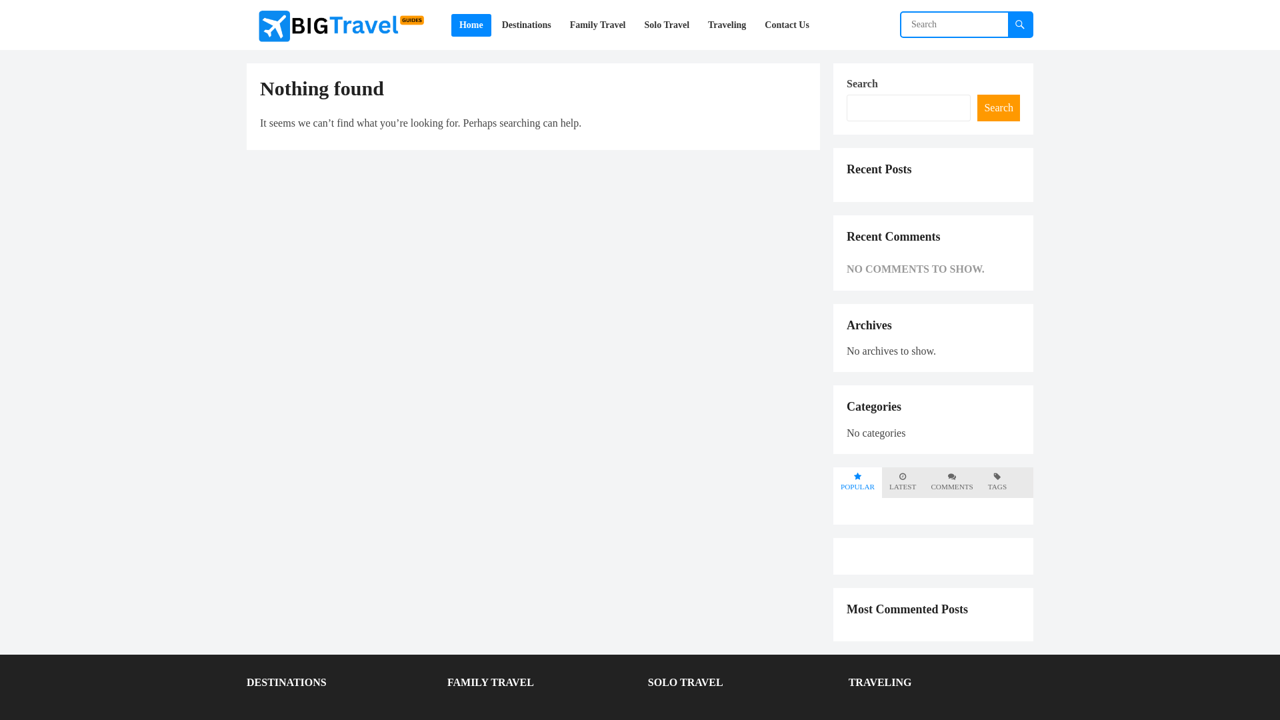Switch to the Popular tab
1280x720 pixels.
click(857, 482)
